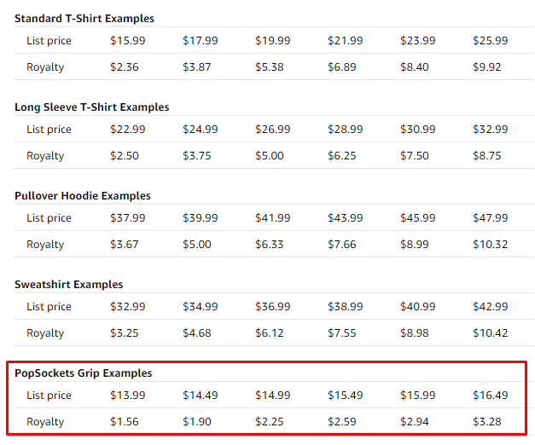Click the $7.66 Pullover Hoodie royalty
Viewport: 535px width, 445px height.
342,244
